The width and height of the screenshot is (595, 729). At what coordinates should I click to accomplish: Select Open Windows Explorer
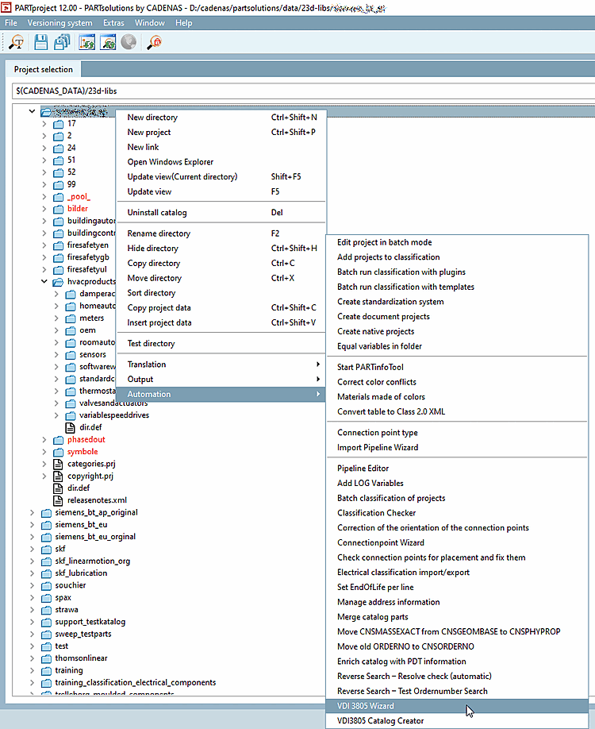pyautogui.click(x=221, y=162)
